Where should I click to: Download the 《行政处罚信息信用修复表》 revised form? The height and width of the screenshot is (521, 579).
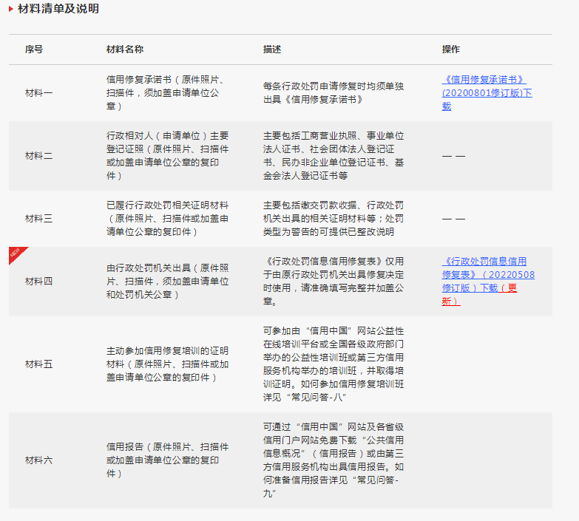(x=484, y=281)
